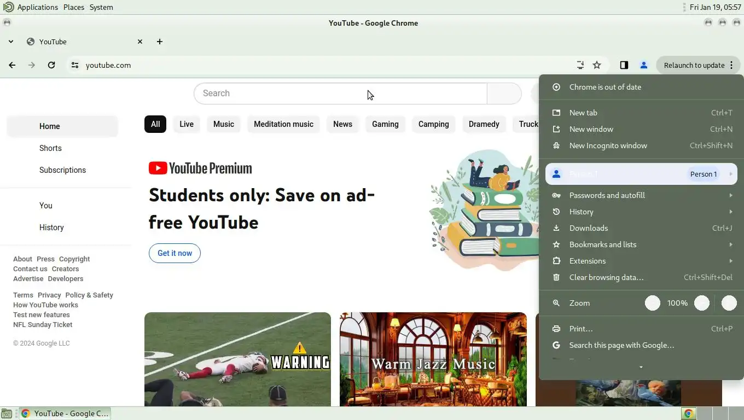
Task: Expand Passwords and autofill submenu
Action: [x=641, y=195]
